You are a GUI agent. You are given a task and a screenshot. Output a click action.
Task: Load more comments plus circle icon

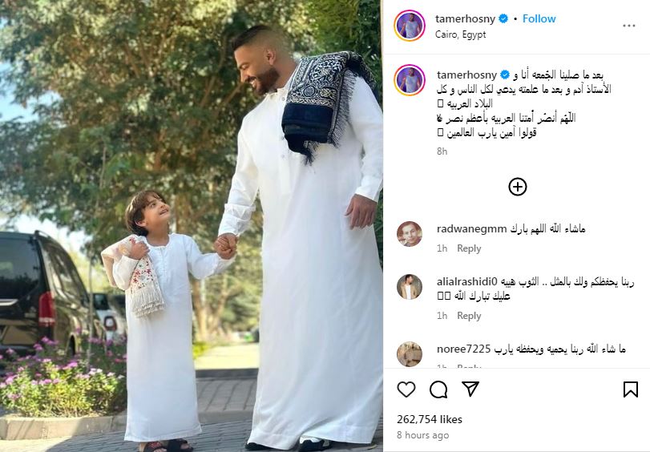coord(517,187)
